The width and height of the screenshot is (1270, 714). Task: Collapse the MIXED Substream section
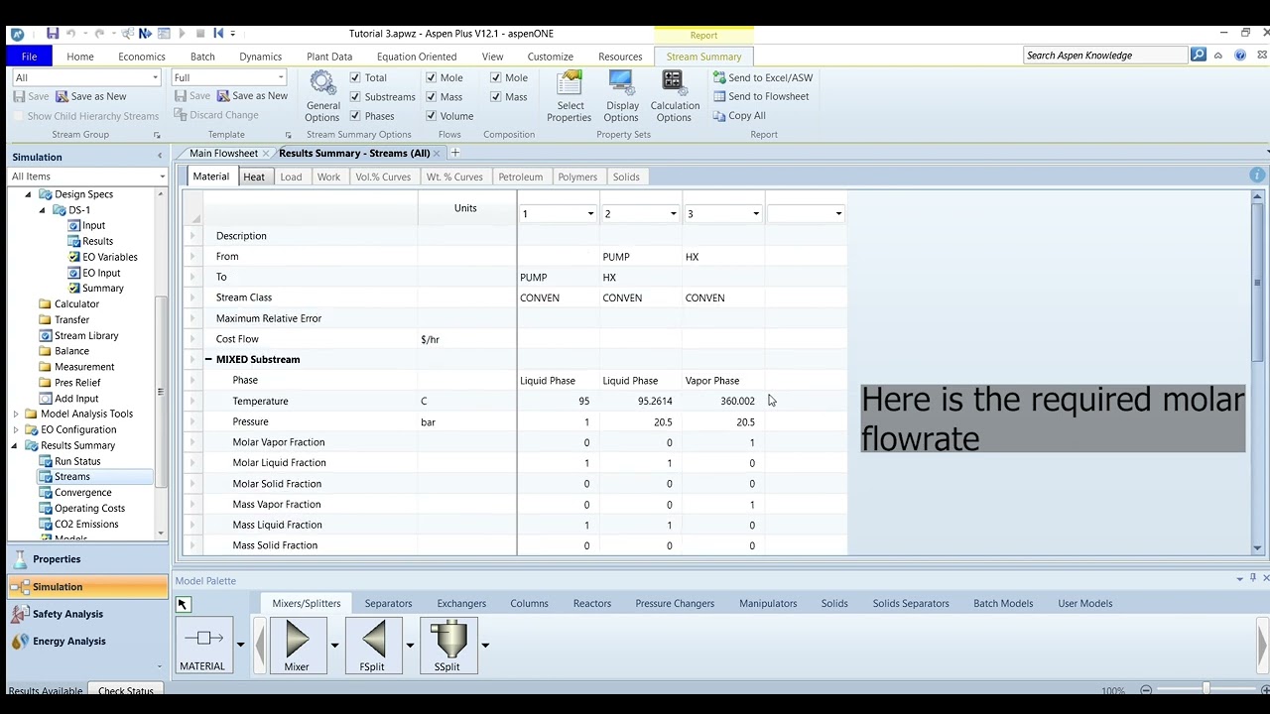coord(209,359)
